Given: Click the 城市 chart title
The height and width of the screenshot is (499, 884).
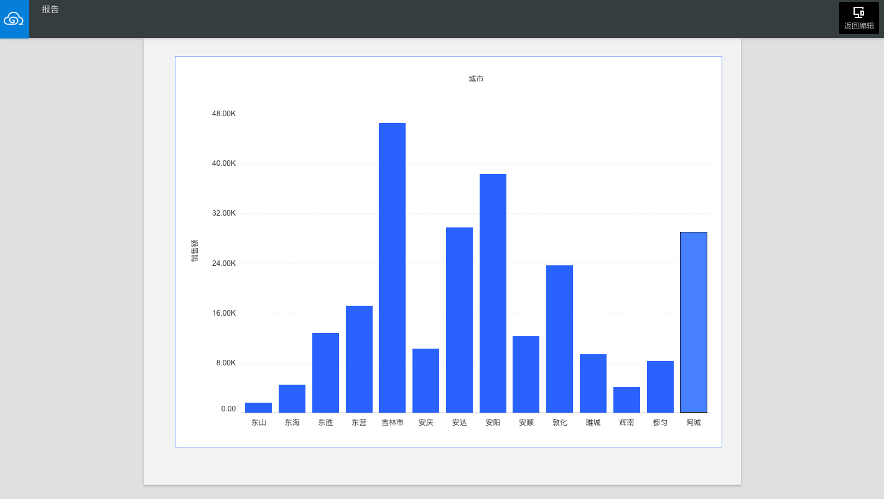Looking at the screenshot, I should [476, 79].
